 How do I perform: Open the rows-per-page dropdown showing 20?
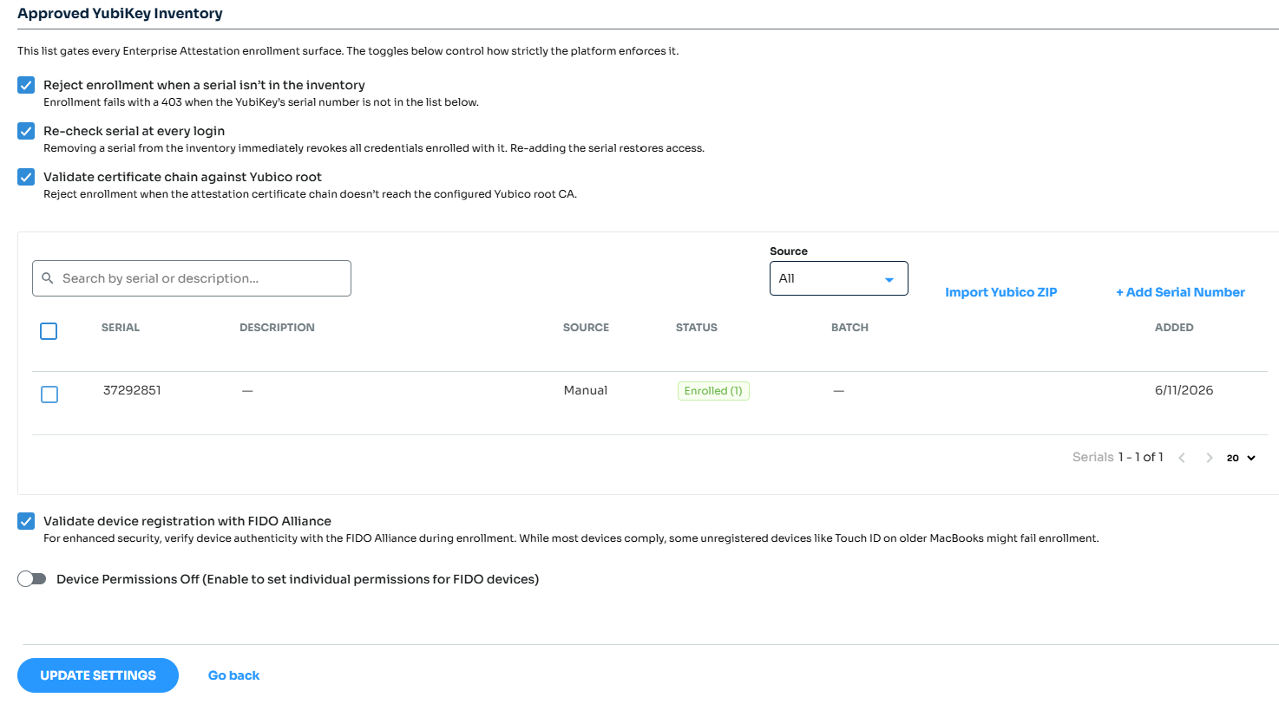click(x=1241, y=458)
